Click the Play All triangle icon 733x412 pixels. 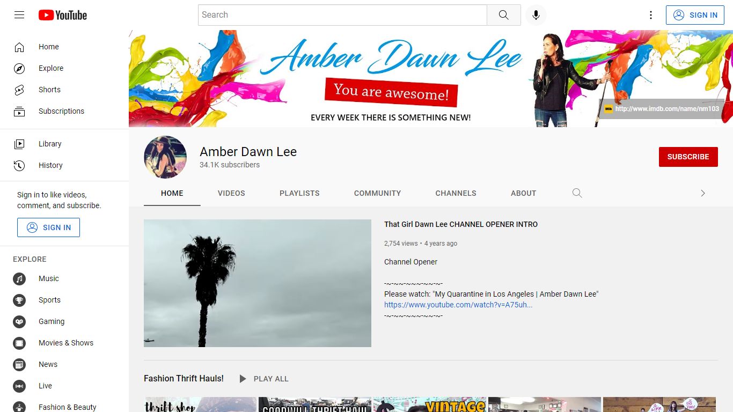(243, 379)
